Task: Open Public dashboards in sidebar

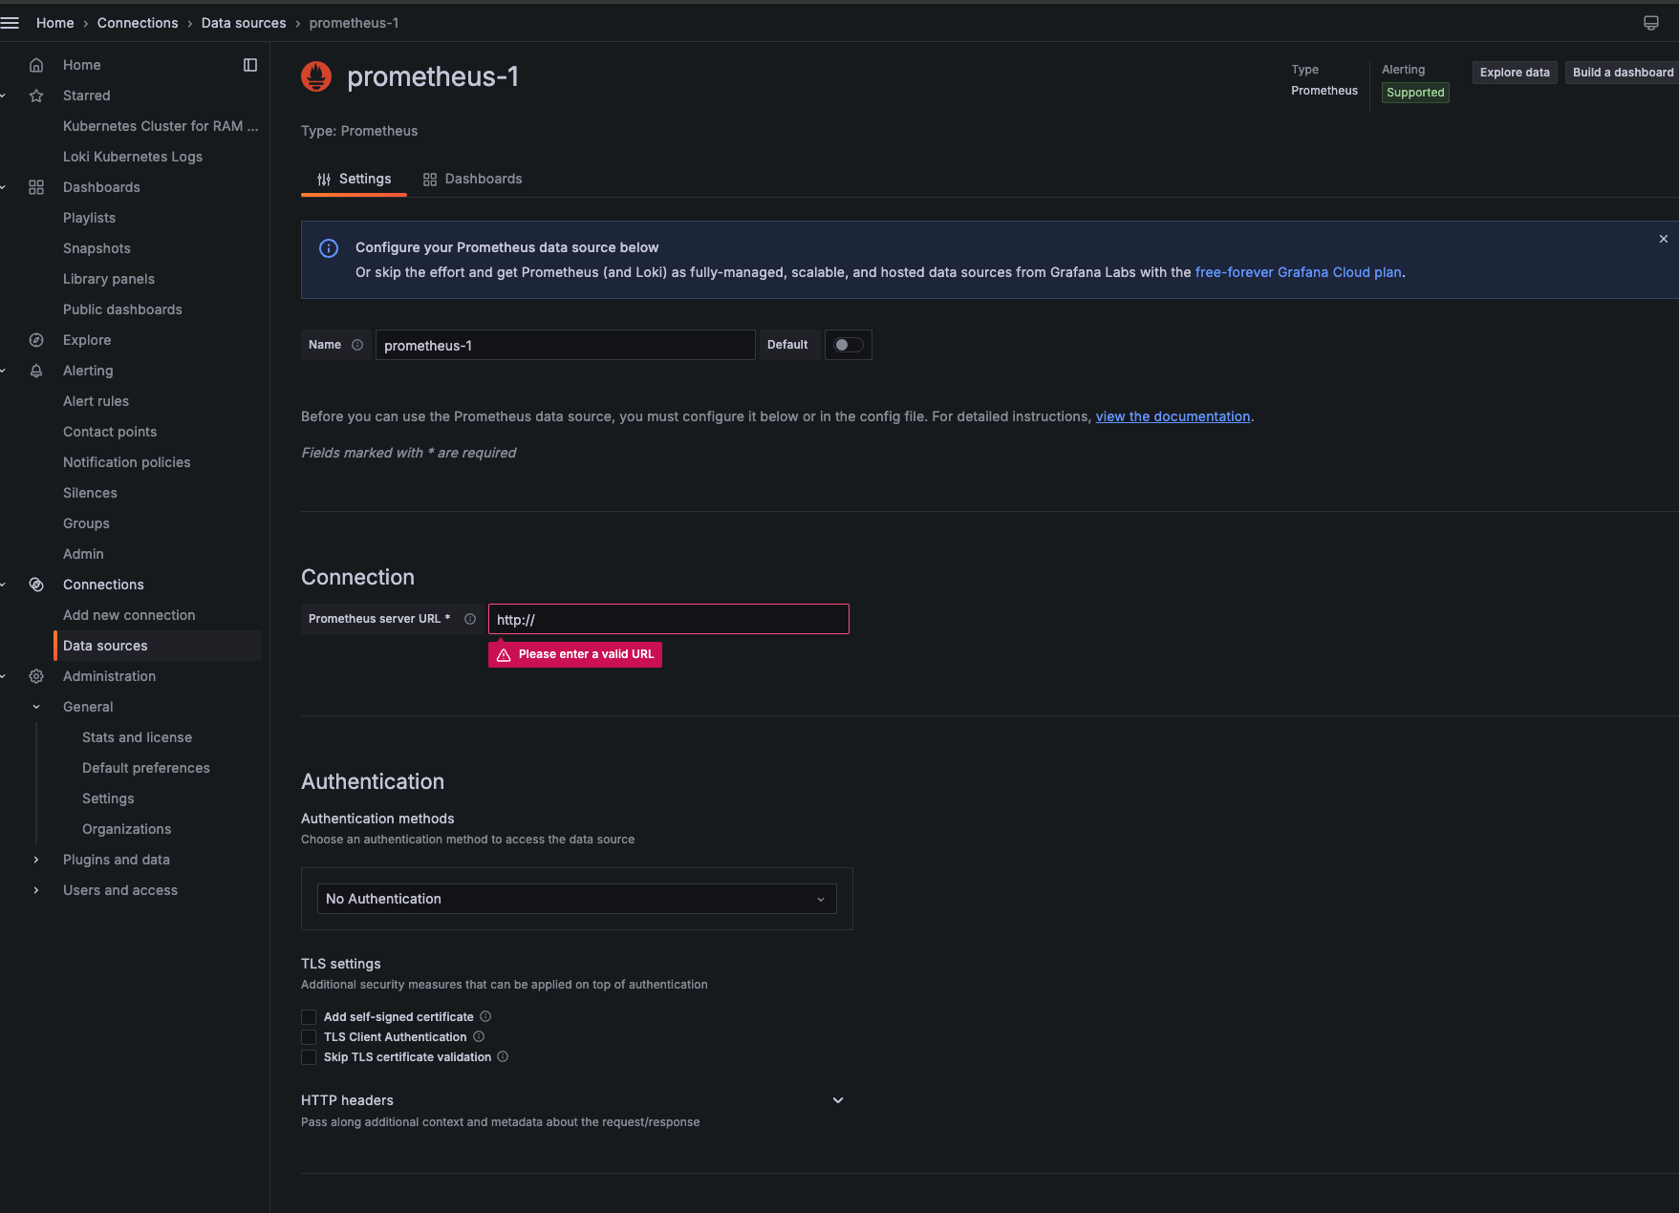Action: click(122, 309)
